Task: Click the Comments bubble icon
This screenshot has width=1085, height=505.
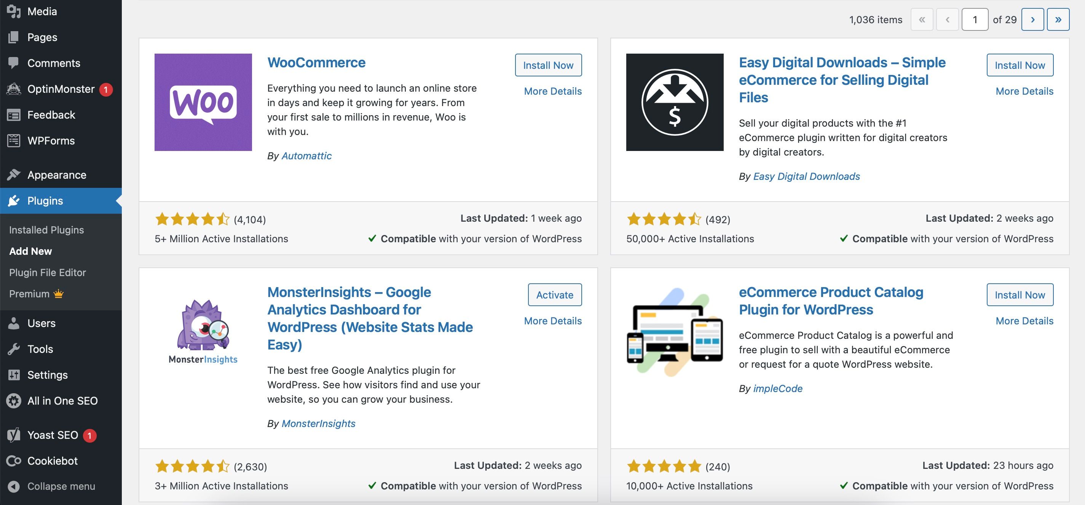Action: [13, 63]
